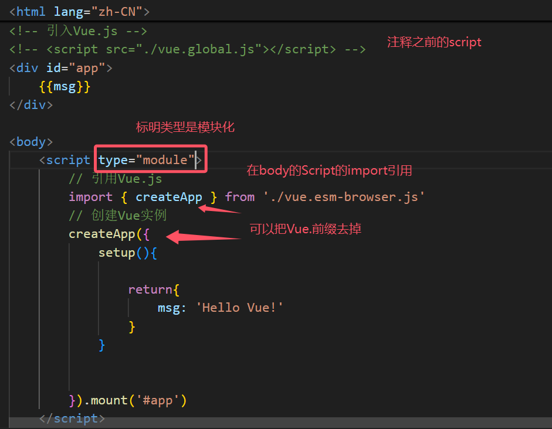Screen dimensions: 552x429
Task: Click the closing </script> tag
Action: coord(72,419)
